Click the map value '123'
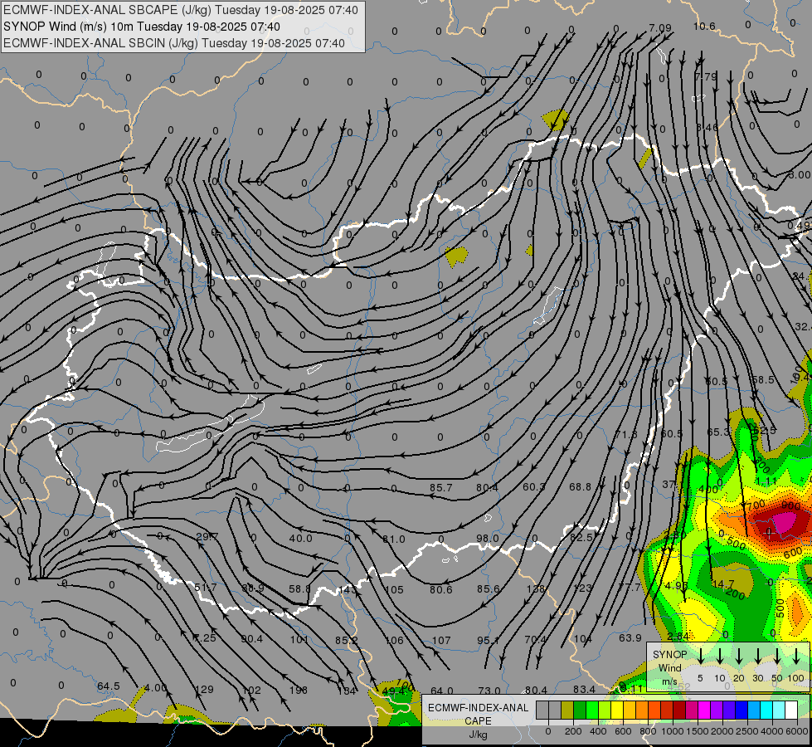The height and width of the screenshot is (747, 812). point(582,588)
